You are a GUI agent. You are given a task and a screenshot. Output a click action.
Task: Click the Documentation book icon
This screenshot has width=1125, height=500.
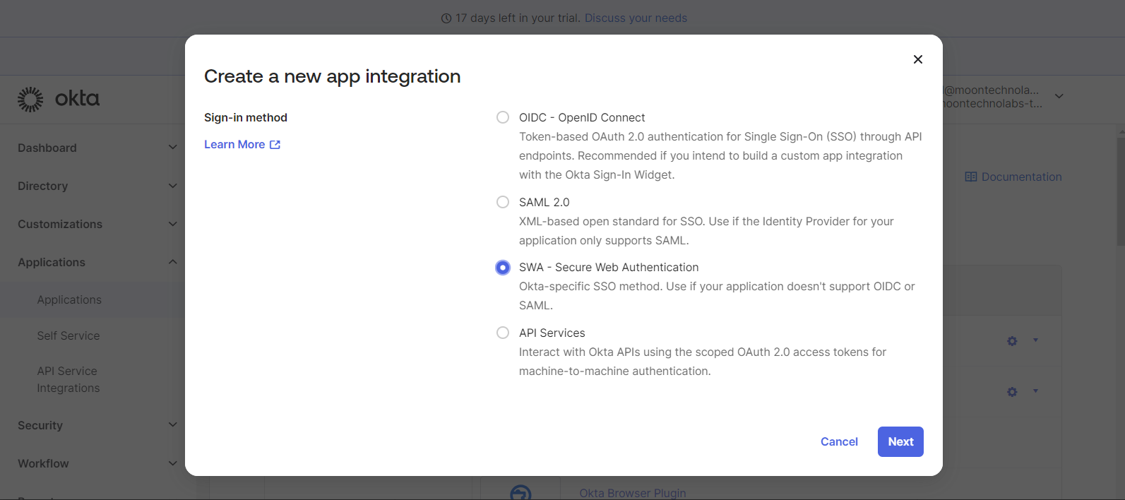(x=971, y=177)
